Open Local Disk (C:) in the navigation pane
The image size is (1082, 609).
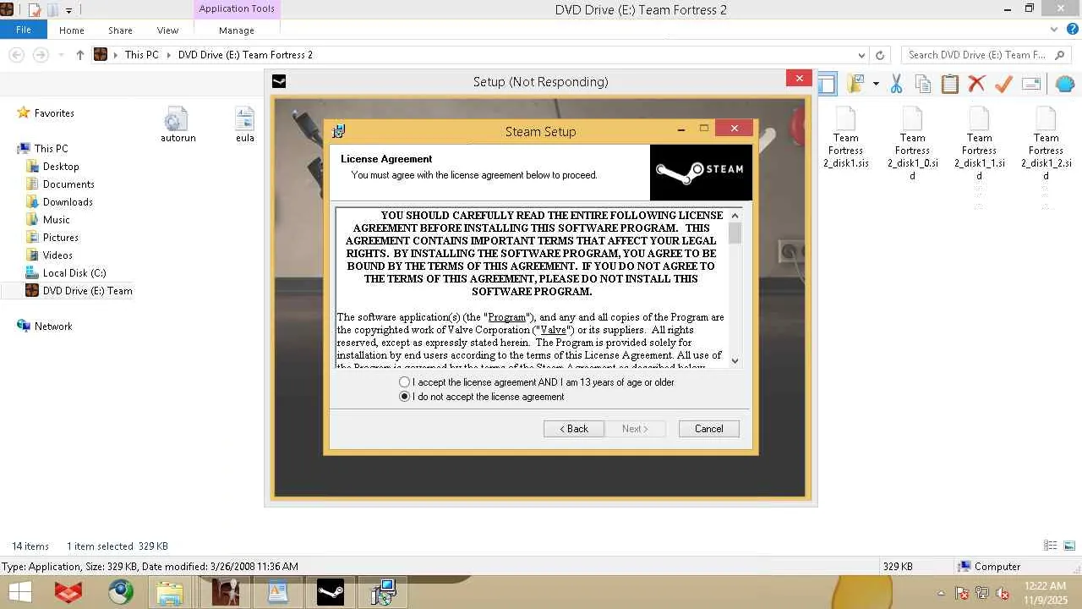[74, 273]
